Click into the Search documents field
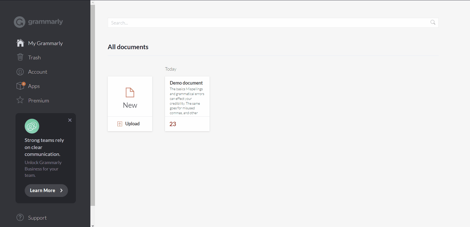 tap(267, 23)
